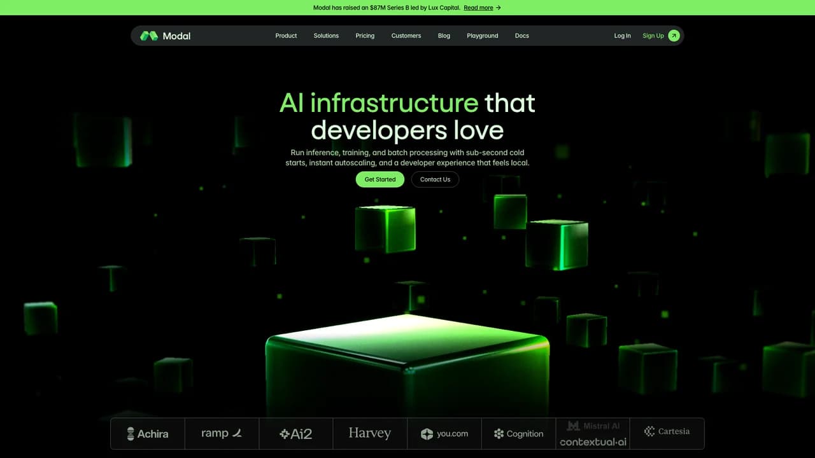Click the ramp customer logo
This screenshot has height=458, width=815.
pos(222,433)
